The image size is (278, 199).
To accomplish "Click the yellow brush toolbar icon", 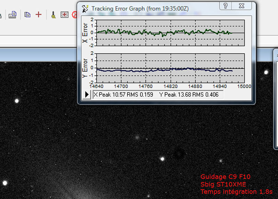I will point(54,15).
